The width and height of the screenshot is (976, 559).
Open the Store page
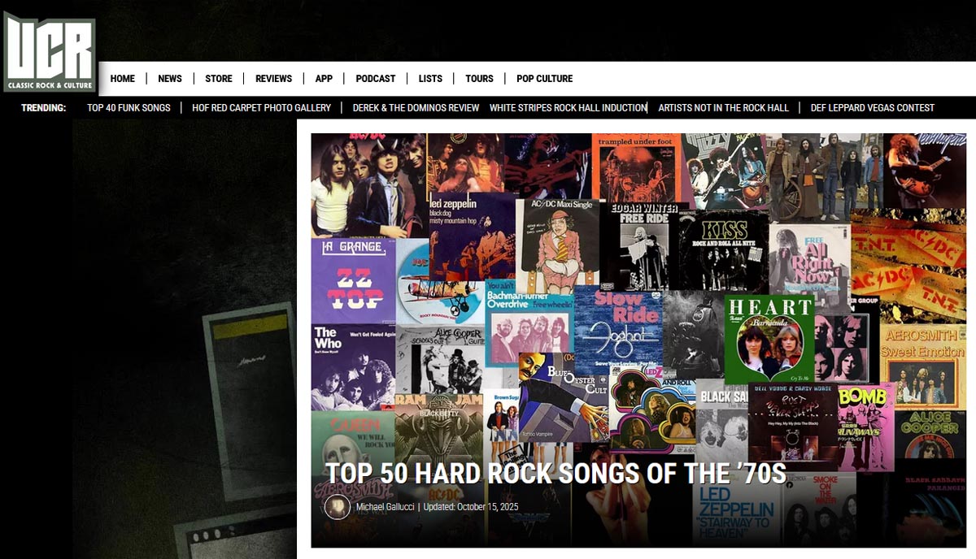click(219, 79)
